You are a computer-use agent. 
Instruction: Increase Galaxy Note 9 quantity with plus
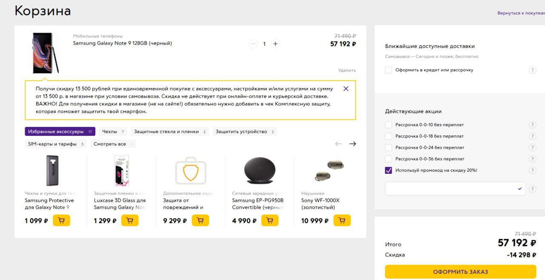tap(275, 44)
